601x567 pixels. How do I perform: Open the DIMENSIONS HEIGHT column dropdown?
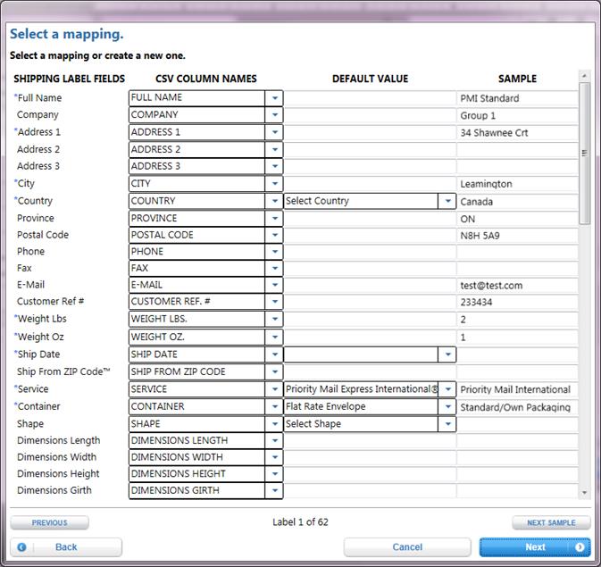click(x=274, y=474)
